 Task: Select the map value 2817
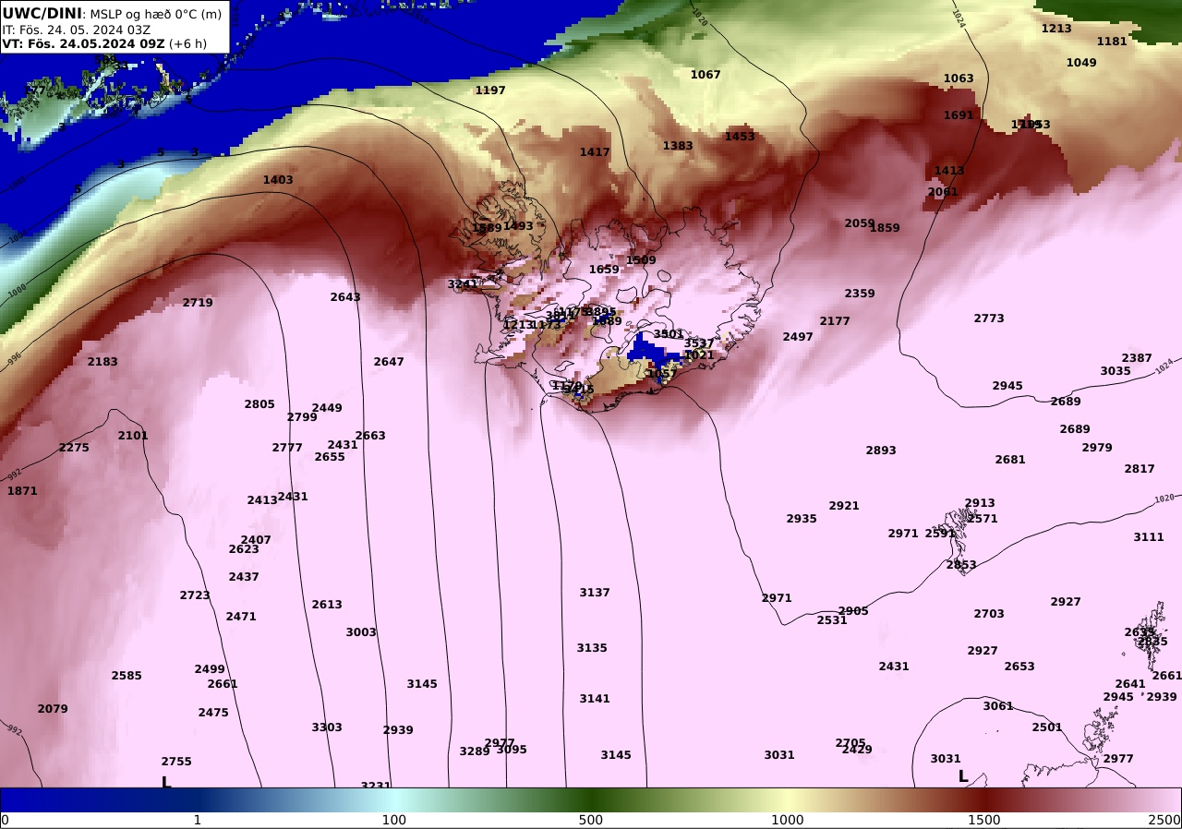pyautogui.click(x=1140, y=469)
